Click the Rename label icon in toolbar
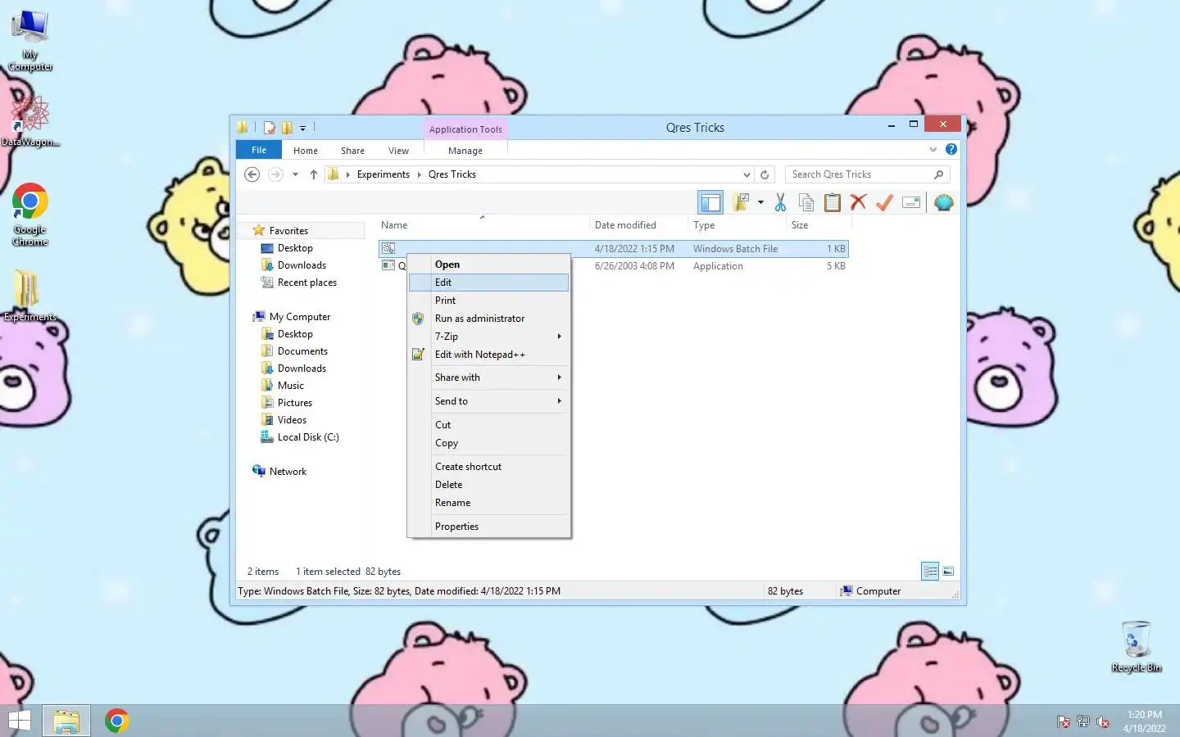The image size is (1180, 737). 911,202
